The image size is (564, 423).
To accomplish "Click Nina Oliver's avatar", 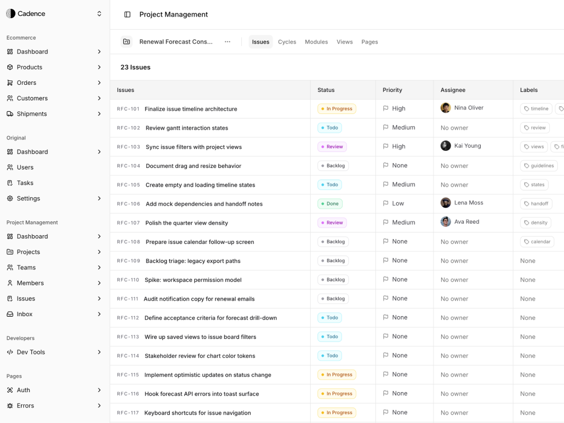I will click(446, 108).
